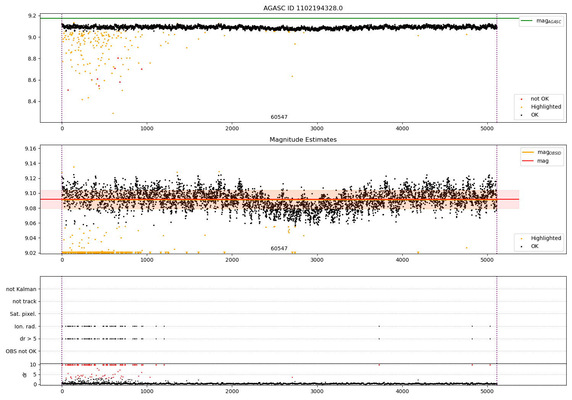Click x-axis tick '5000' under the AGASC plot

(x=487, y=129)
